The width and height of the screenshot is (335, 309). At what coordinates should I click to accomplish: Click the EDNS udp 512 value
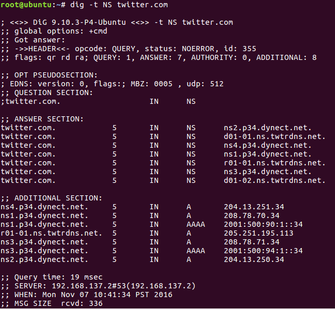tap(205, 84)
